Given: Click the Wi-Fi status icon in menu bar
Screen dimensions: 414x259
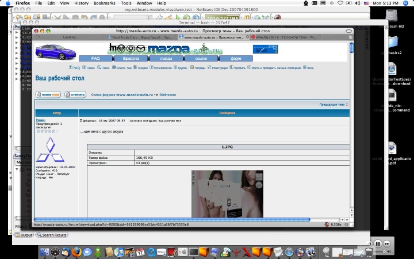Looking at the screenshot, I should (x=340, y=3).
